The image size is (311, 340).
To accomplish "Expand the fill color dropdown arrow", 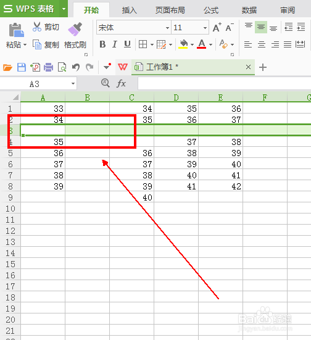I will 192,44.
